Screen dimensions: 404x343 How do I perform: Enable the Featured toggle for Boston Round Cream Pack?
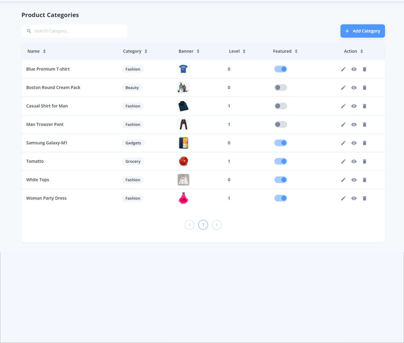[281, 87]
